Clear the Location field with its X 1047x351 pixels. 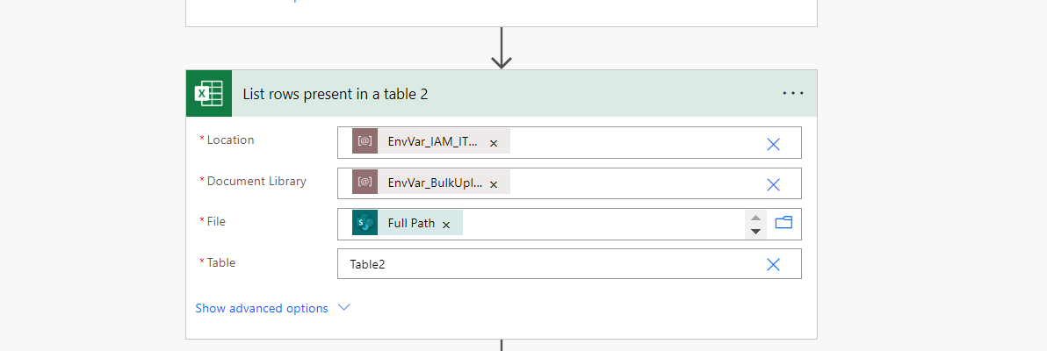point(773,144)
